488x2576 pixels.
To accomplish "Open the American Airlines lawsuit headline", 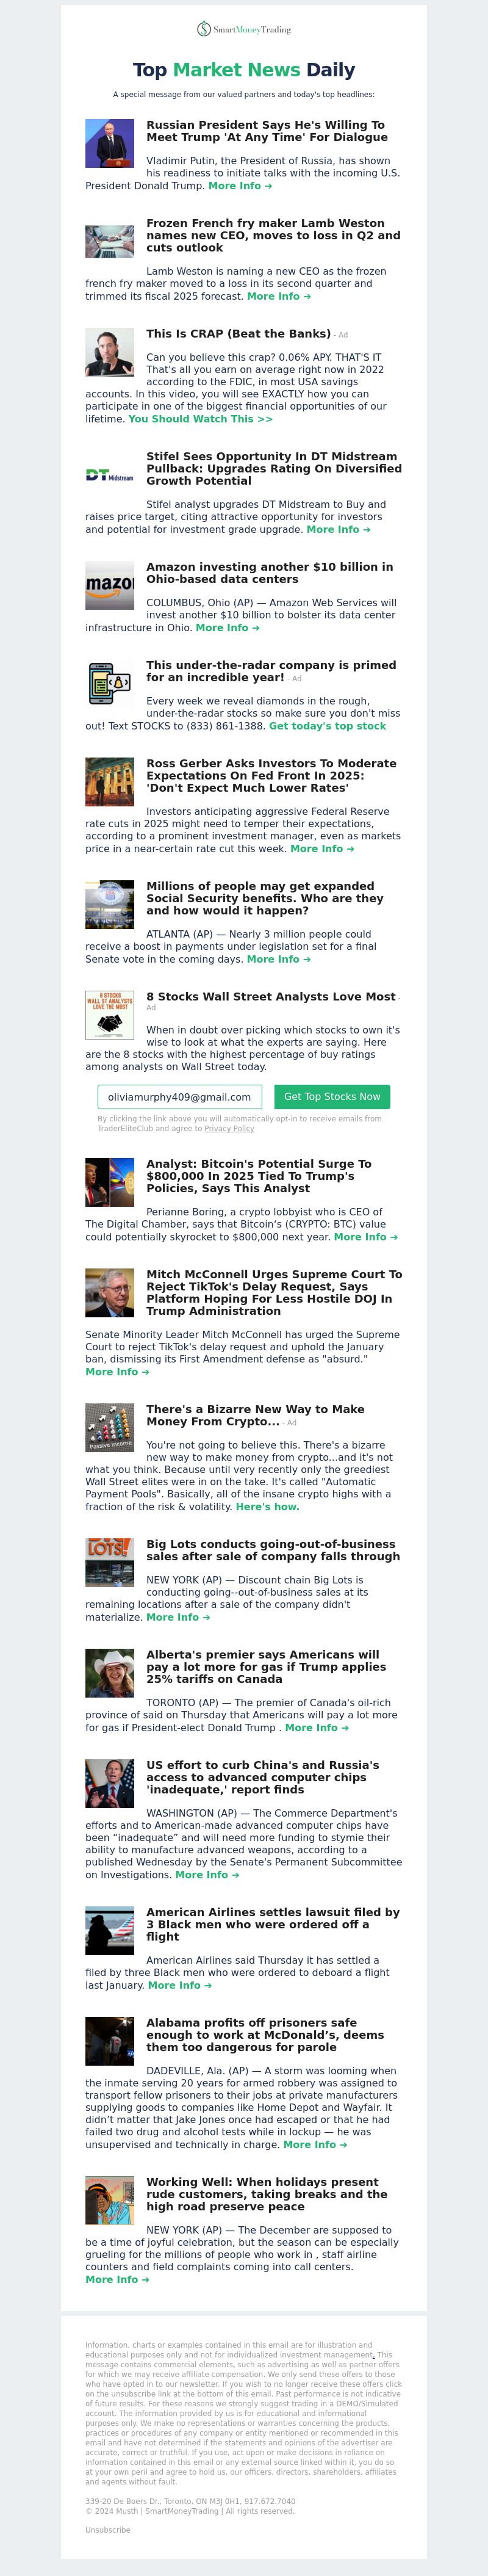I will tap(273, 1925).
